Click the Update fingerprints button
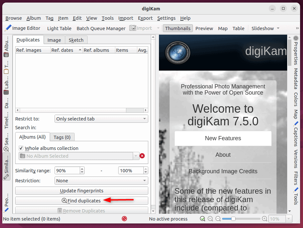The width and height of the screenshot is (303, 228). coord(82,191)
